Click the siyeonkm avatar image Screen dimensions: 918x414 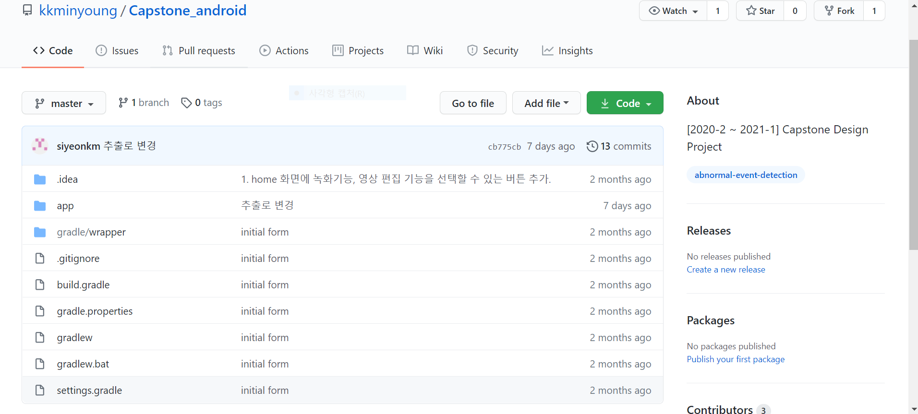tap(40, 145)
